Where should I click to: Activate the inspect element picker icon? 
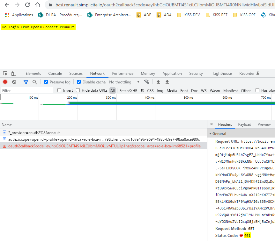click(5, 73)
